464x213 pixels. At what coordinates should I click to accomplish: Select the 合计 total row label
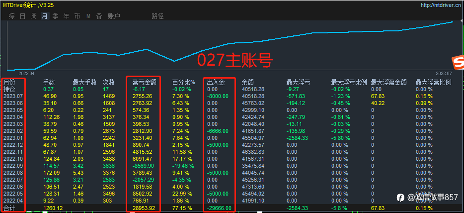coord(9,208)
